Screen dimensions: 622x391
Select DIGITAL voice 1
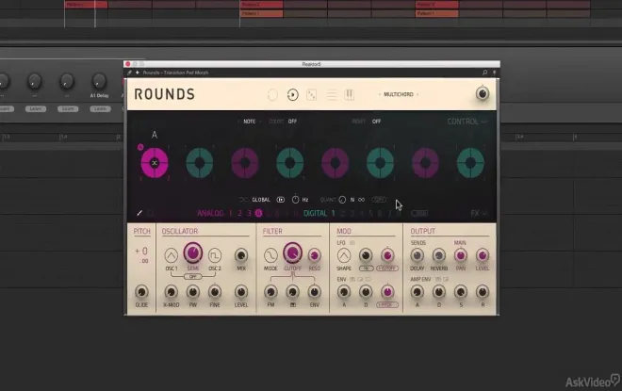(x=334, y=213)
